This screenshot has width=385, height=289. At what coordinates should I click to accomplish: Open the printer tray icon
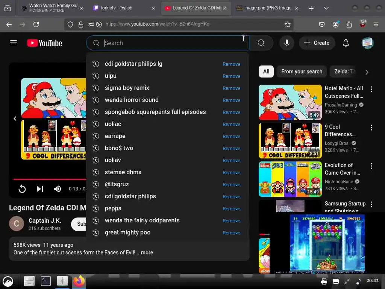324,281
